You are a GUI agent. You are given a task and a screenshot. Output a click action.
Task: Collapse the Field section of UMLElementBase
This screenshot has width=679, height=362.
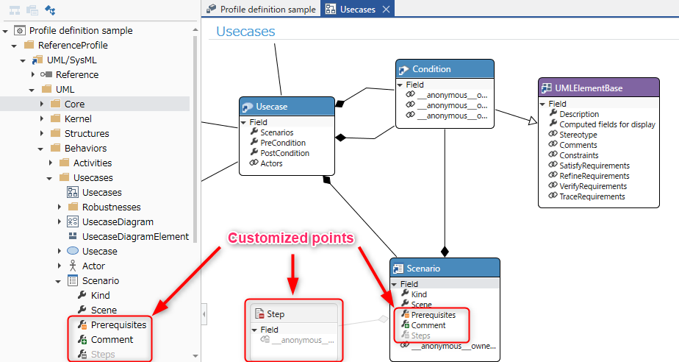point(542,104)
